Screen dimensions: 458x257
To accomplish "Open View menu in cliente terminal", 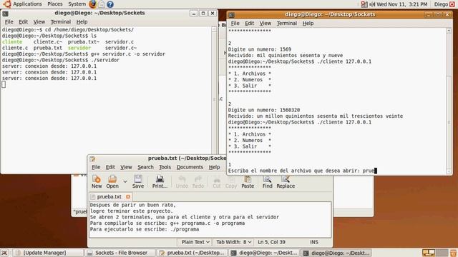I will tap(265, 24).
